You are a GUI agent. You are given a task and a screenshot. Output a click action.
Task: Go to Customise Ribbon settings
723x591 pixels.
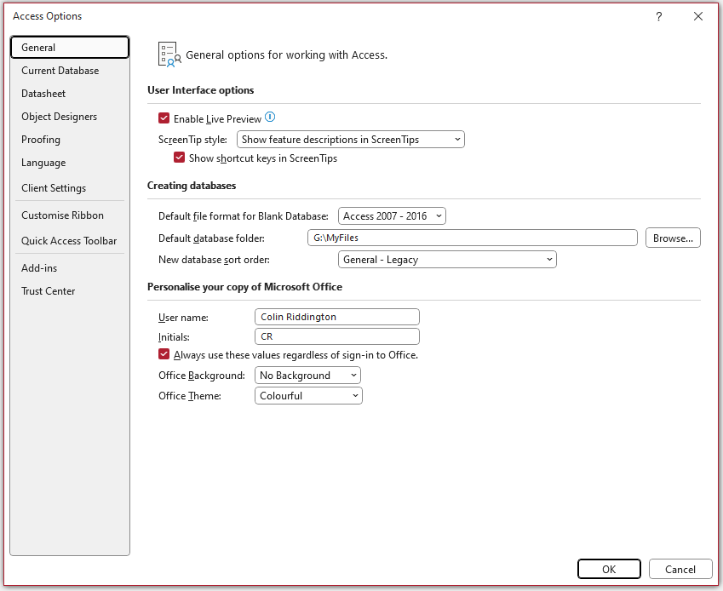(70, 215)
